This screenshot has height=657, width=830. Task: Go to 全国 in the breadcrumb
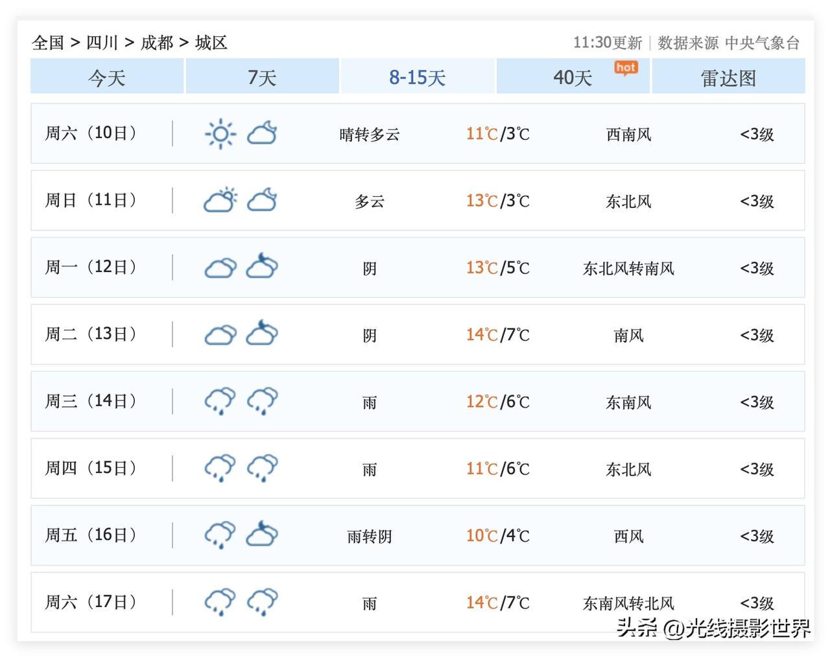[48, 43]
